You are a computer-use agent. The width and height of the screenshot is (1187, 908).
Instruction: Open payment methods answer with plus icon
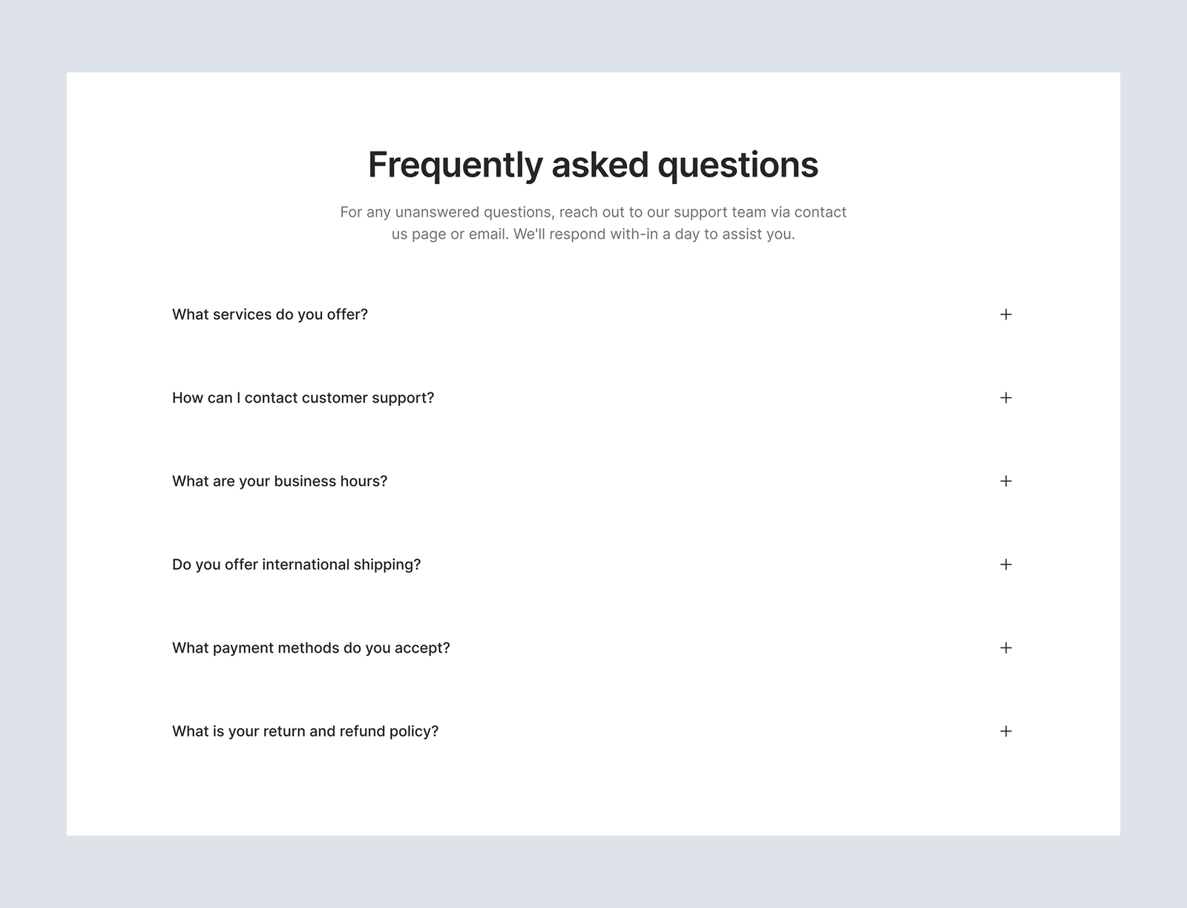coord(1005,648)
